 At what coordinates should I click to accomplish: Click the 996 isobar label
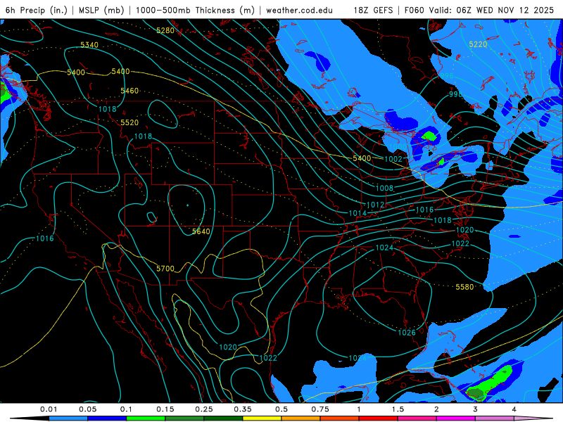(447, 76)
